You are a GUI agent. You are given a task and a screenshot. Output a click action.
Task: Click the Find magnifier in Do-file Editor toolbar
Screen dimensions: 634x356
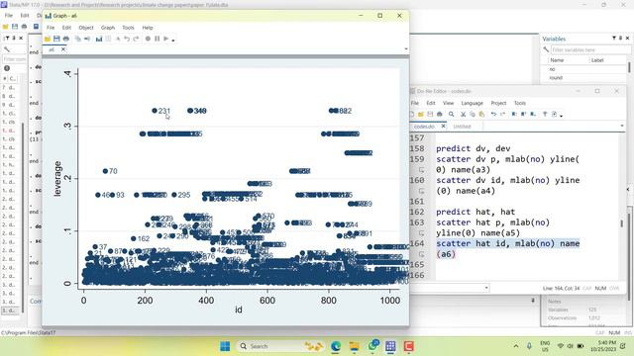click(452, 115)
